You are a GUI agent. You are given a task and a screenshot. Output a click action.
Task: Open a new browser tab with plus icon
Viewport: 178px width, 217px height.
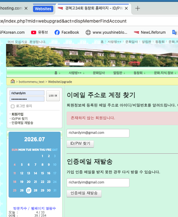[137, 8]
